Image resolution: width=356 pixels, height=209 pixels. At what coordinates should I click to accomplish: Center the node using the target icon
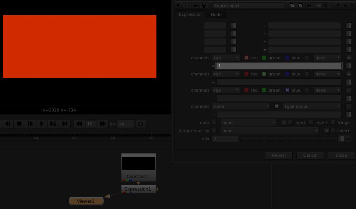pos(187,6)
